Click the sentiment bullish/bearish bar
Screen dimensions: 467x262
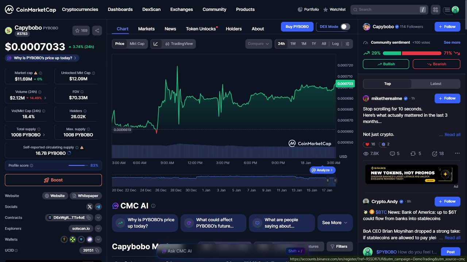coord(412,53)
